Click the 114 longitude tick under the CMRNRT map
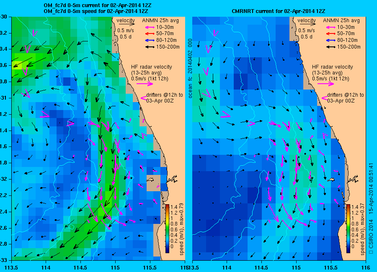The width and height of the screenshot is (377, 272). [227, 268]
